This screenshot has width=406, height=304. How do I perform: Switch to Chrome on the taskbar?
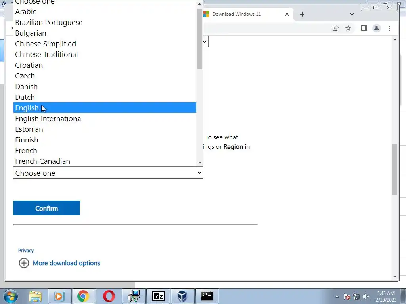[x=83, y=296]
